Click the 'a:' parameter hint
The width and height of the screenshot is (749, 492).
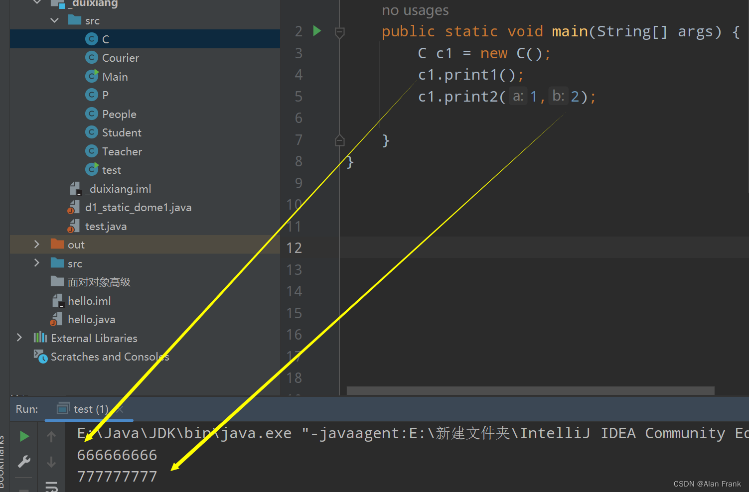tap(518, 96)
